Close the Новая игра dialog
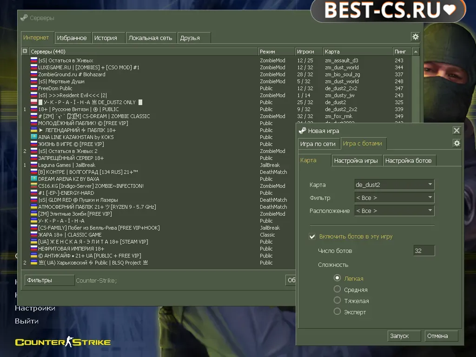The height and width of the screenshot is (357, 476). [456, 131]
